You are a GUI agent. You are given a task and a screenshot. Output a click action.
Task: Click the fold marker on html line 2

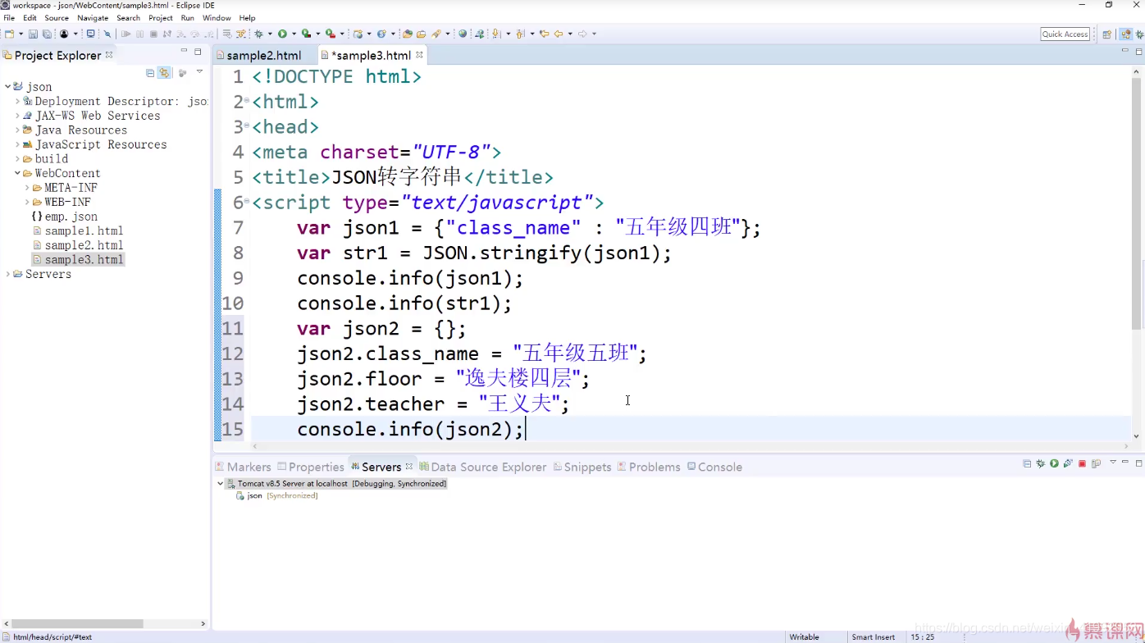click(x=247, y=101)
